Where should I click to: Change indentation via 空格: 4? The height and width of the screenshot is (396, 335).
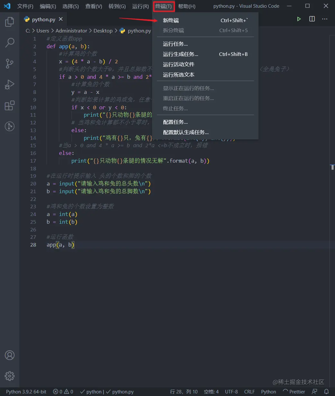point(211,392)
